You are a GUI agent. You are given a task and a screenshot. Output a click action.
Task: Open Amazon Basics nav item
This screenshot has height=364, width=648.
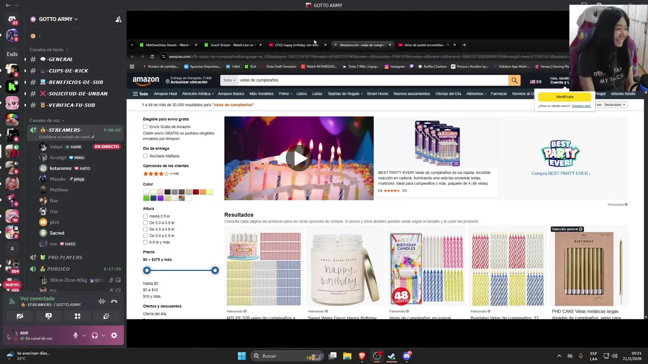(x=231, y=94)
